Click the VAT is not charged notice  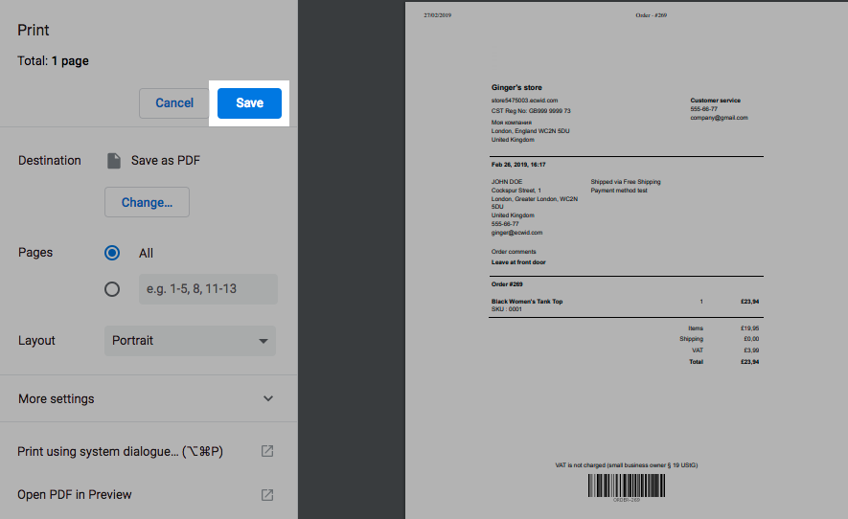tap(627, 465)
